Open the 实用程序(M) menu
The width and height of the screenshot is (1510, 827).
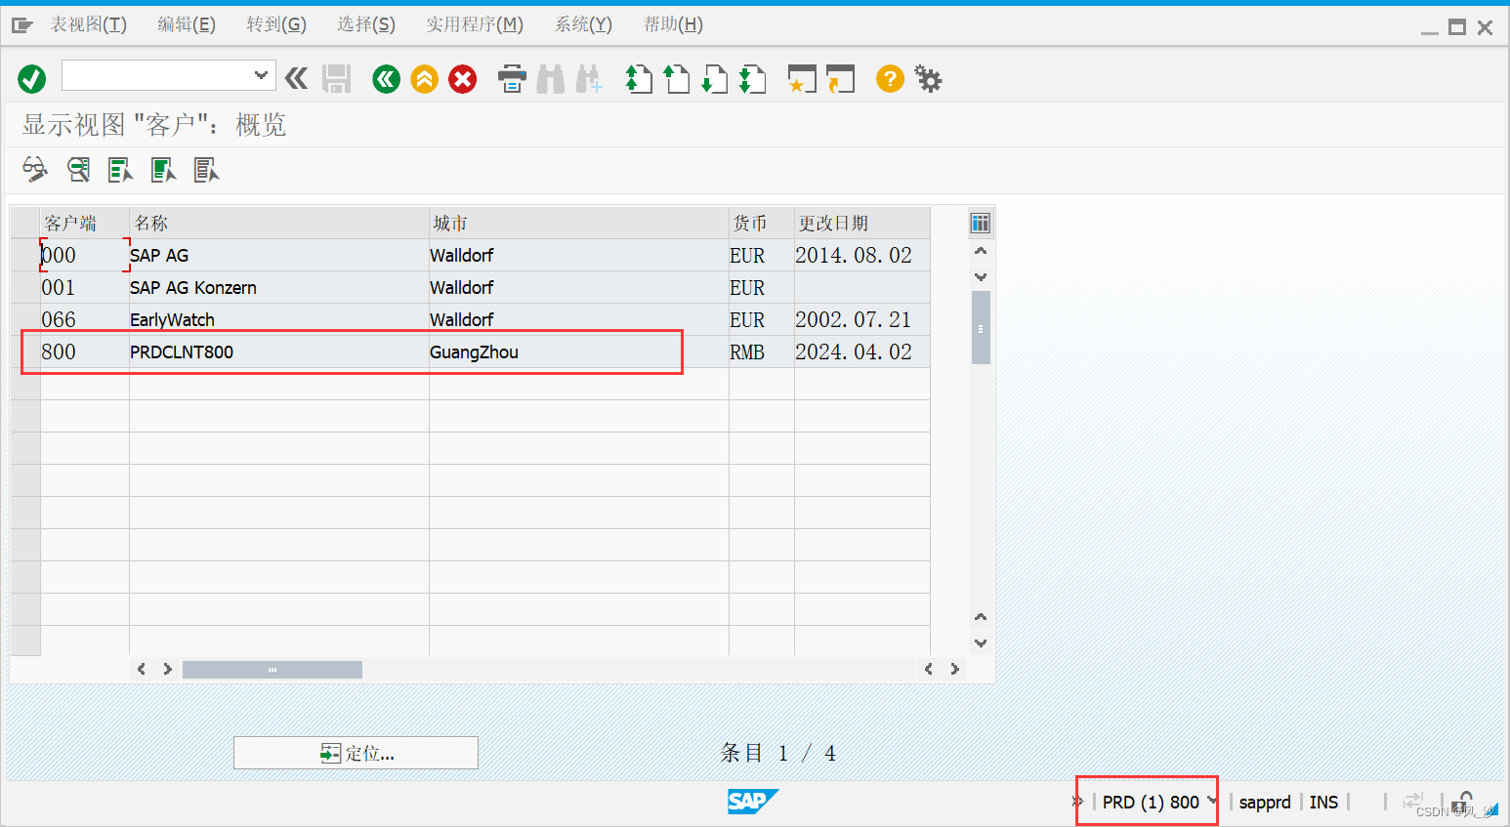click(475, 24)
